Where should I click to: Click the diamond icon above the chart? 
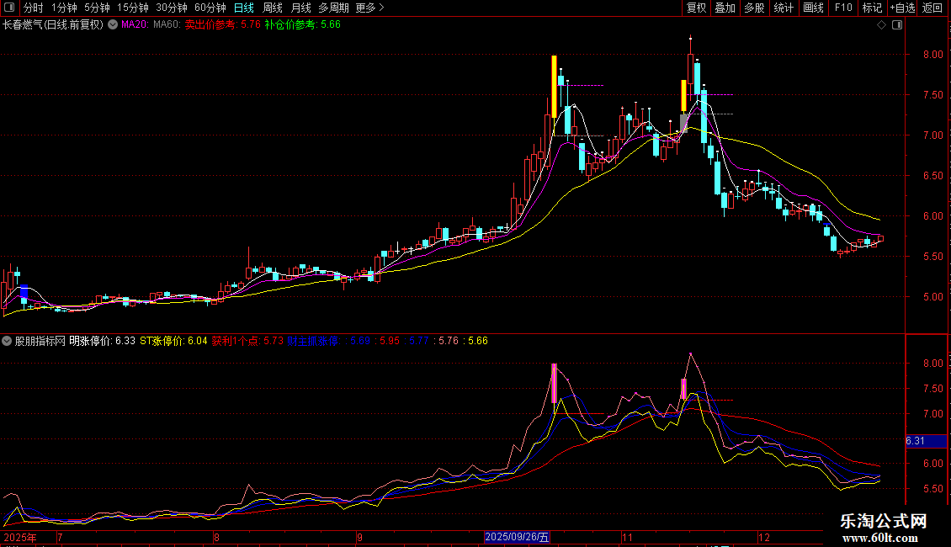pos(881,25)
